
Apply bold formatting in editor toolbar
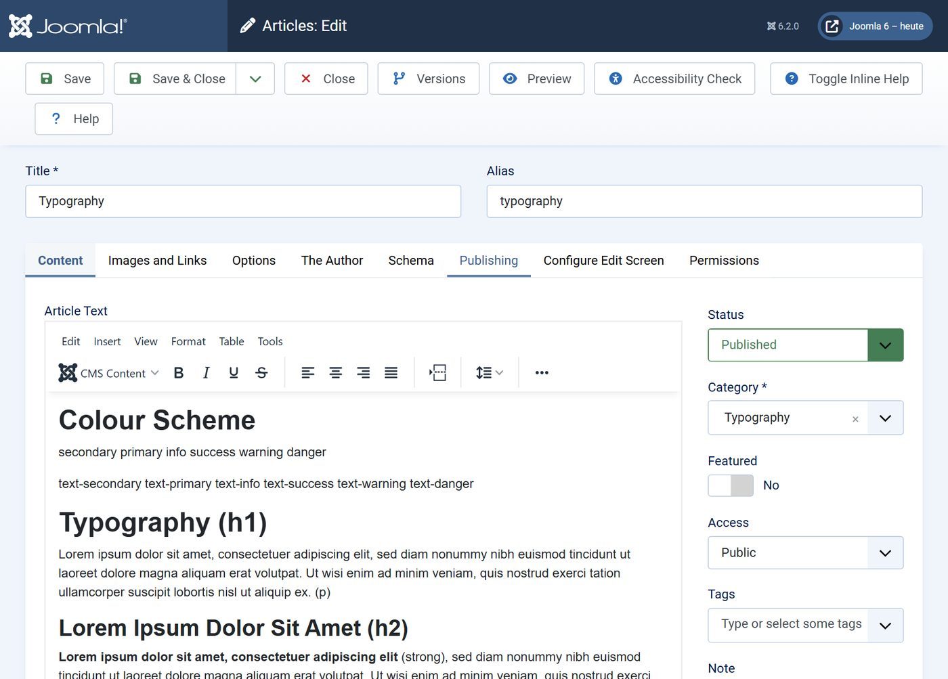[x=179, y=372]
